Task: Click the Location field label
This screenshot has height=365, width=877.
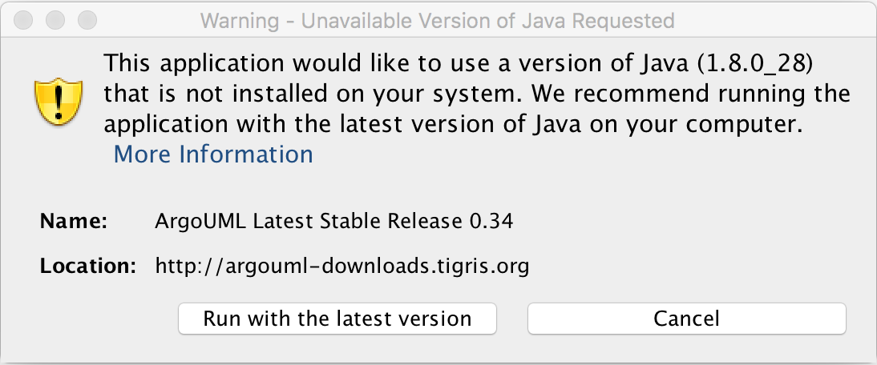Action: [x=88, y=266]
